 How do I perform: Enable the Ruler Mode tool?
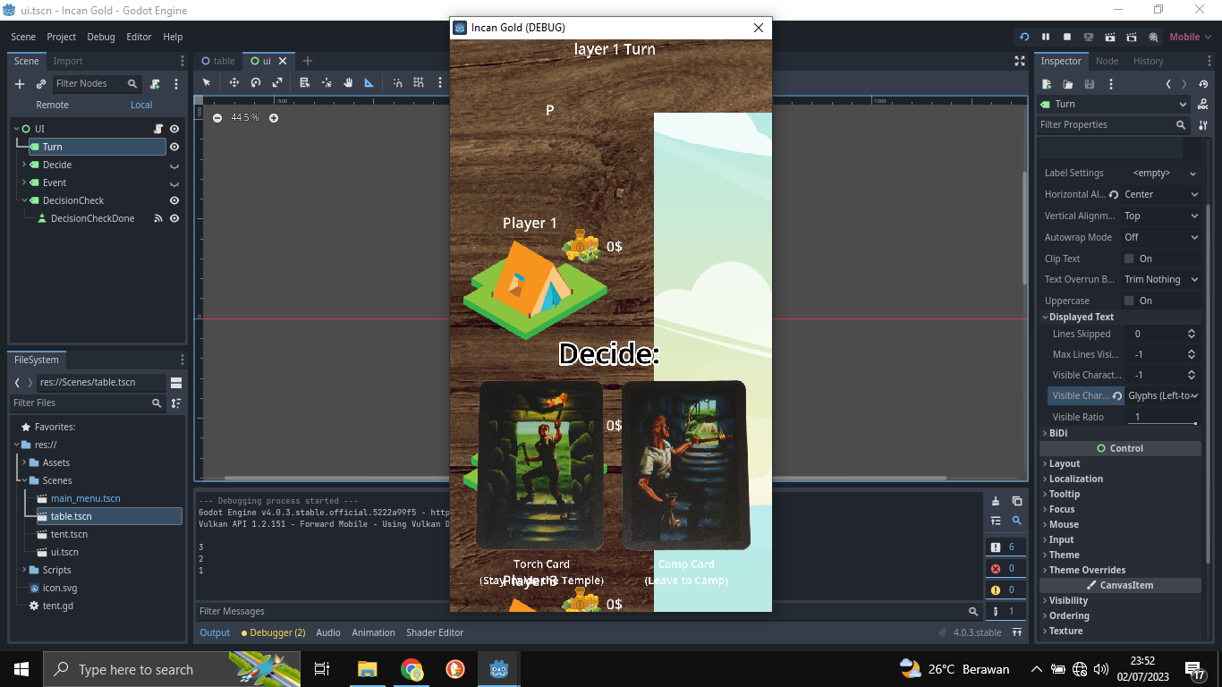click(x=369, y=82)
